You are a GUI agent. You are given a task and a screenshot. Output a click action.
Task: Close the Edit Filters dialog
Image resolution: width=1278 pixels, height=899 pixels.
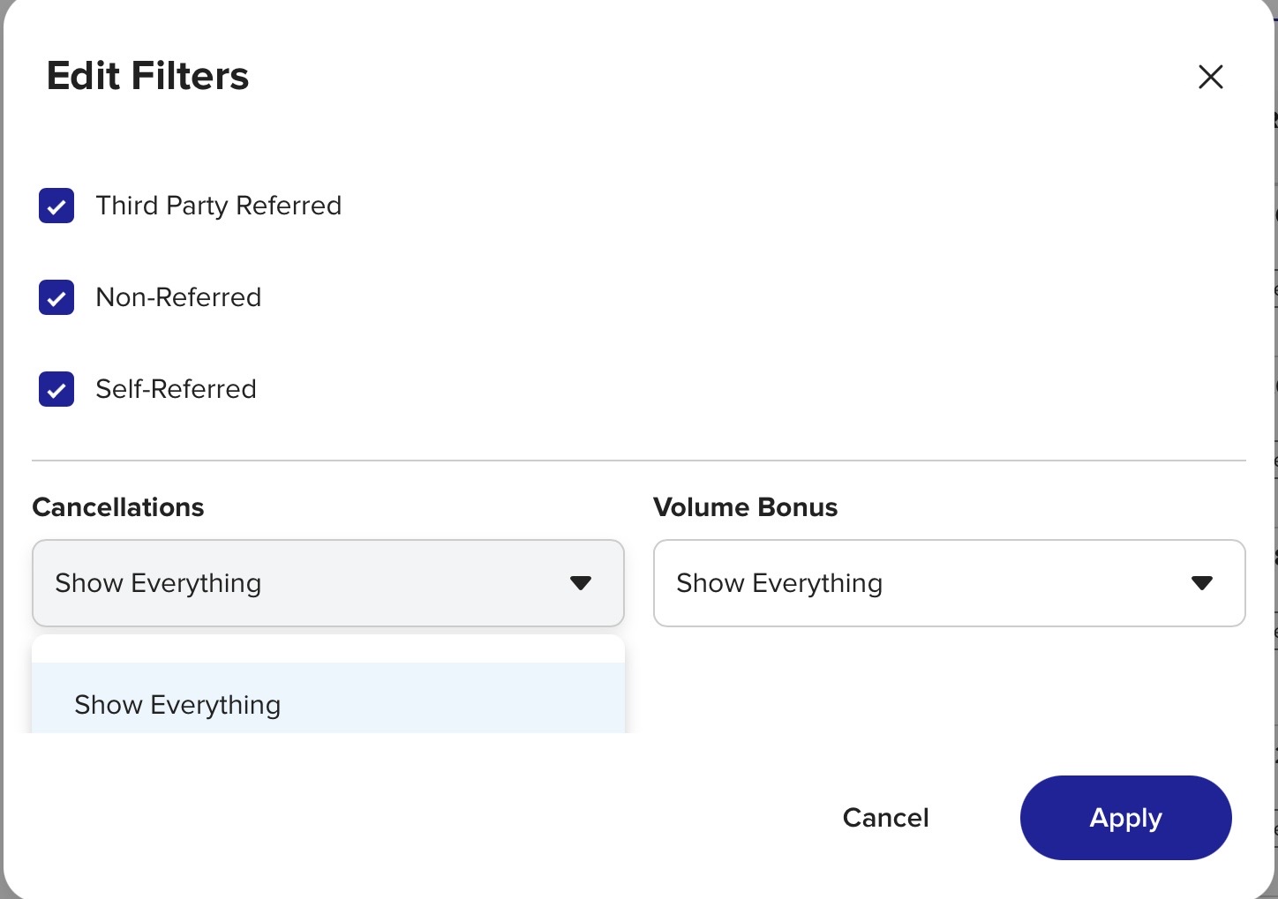[1210, 77]
